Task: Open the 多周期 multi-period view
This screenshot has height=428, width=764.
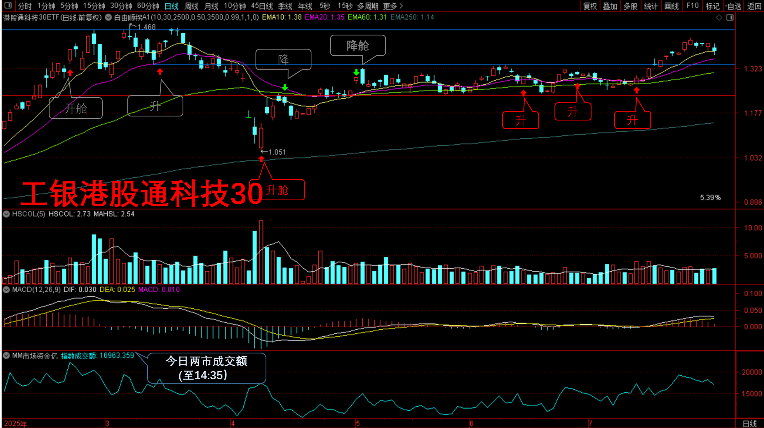Action: [x=367, y=6]
